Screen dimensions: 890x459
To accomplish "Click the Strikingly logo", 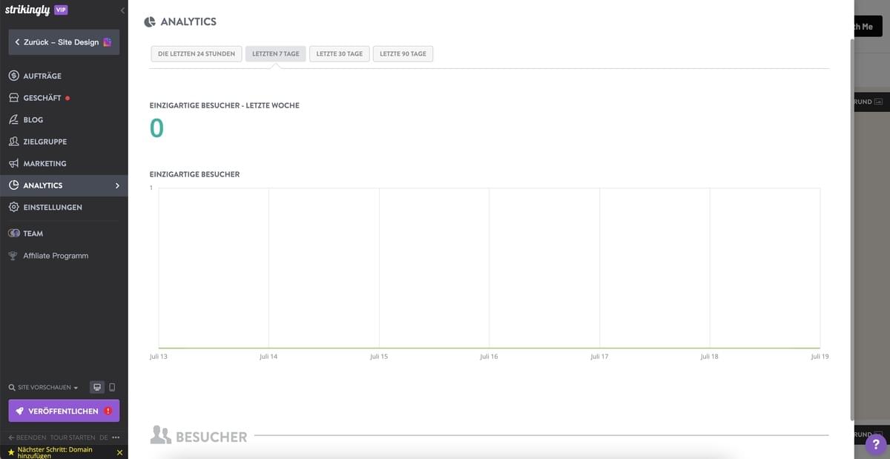I will pyautogui.click(x=27, y=10).
